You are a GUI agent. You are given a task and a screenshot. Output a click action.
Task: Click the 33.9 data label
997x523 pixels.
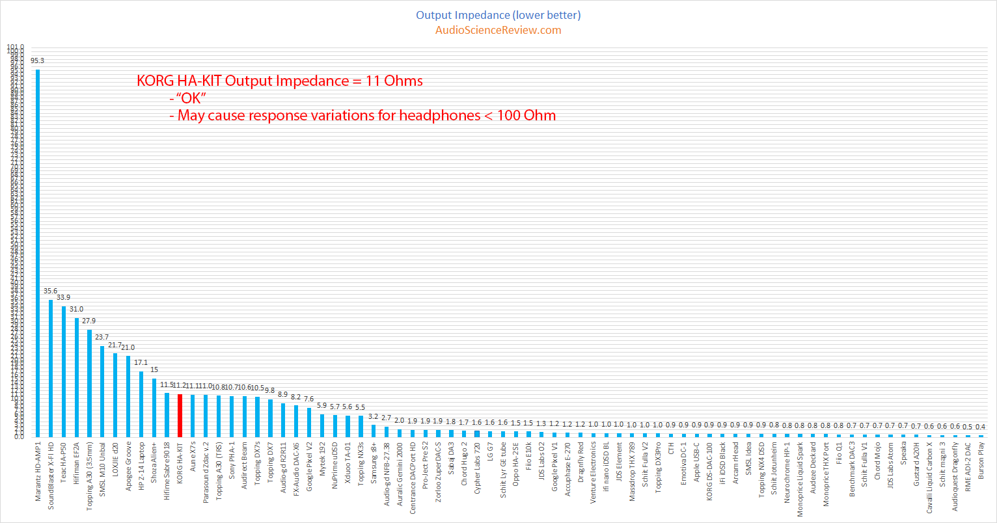(63, 298)
